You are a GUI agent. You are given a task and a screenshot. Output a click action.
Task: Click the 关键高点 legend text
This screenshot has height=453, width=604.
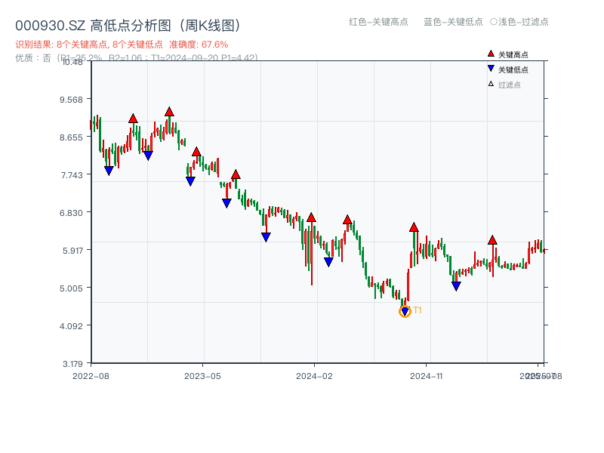[x=513, y=54]
